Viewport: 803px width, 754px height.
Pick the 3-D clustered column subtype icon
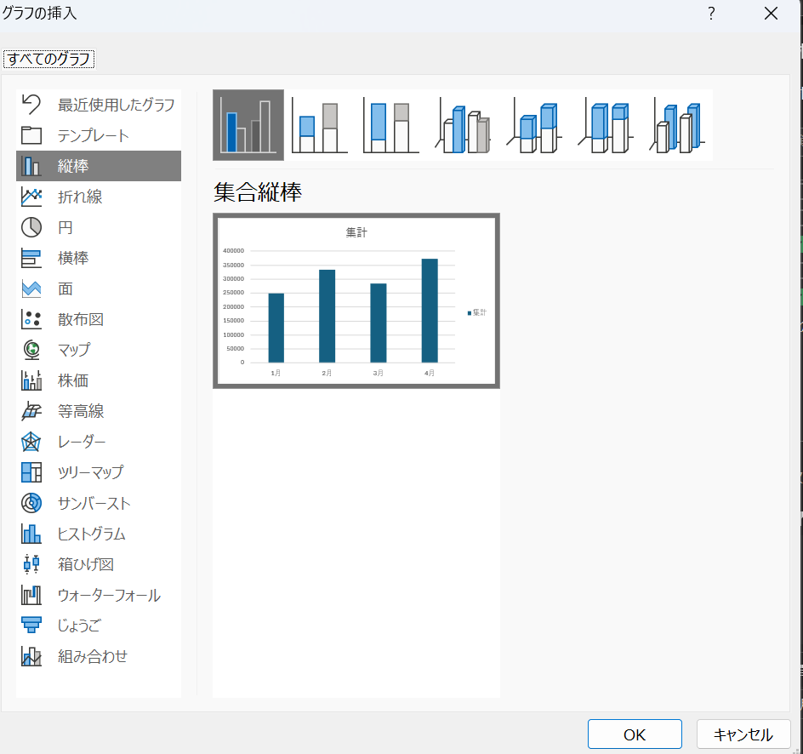464,126
